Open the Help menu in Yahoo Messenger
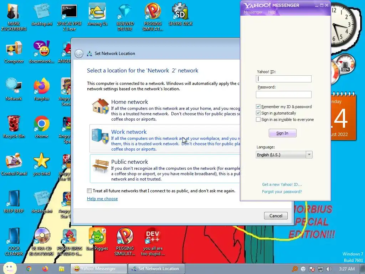The height and width of the screenshot is (274, 365). tap(272, 12)
